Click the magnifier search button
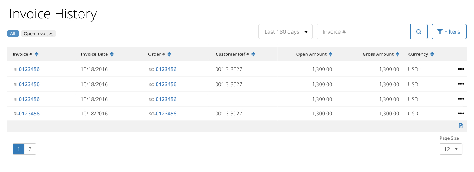 [419, 32]
